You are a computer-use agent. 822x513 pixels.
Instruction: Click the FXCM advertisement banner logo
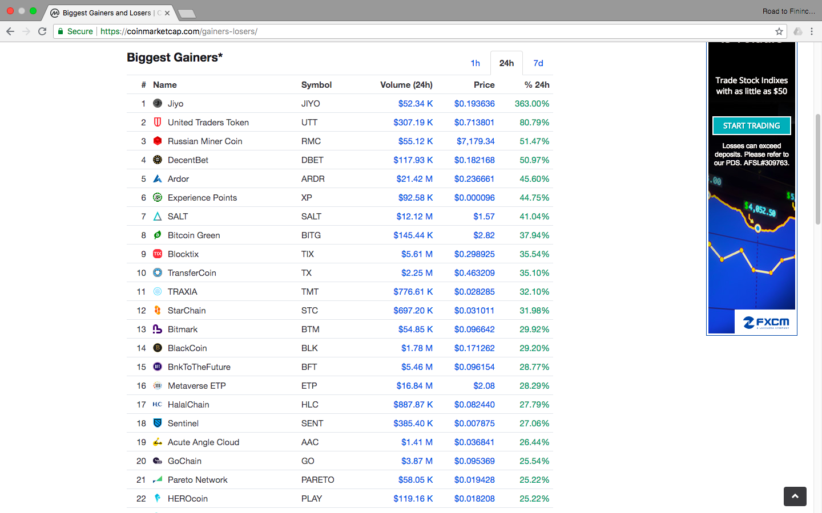(766, 323)
